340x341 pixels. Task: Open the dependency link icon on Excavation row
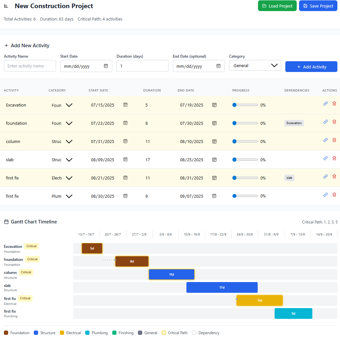(x=325, y=104)
